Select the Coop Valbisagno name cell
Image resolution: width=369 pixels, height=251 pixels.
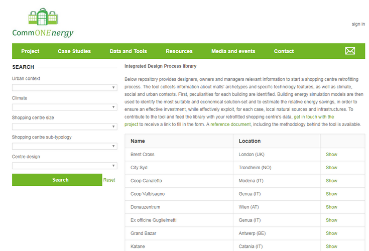pyautogui.click(x=179, y=194)
